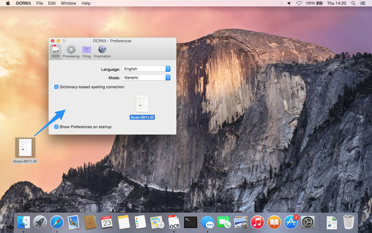Open the OCR preferences pane
This screenshot has height=233, width=372.
pos(55,51)
